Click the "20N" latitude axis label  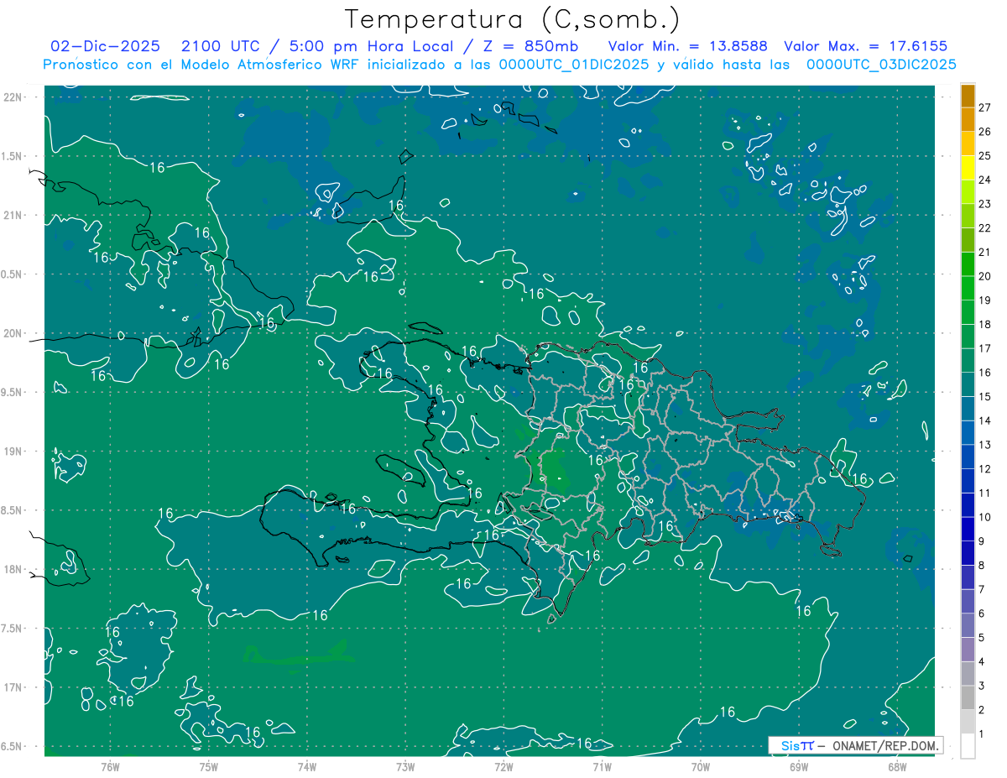13,333
